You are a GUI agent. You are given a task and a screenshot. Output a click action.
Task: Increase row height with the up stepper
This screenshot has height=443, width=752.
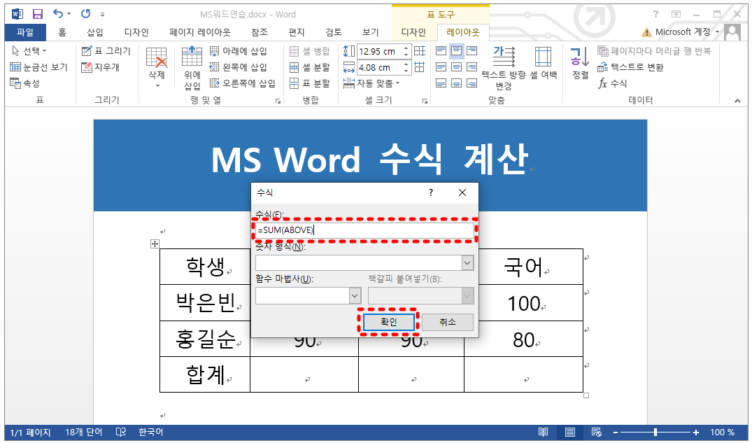406,48
